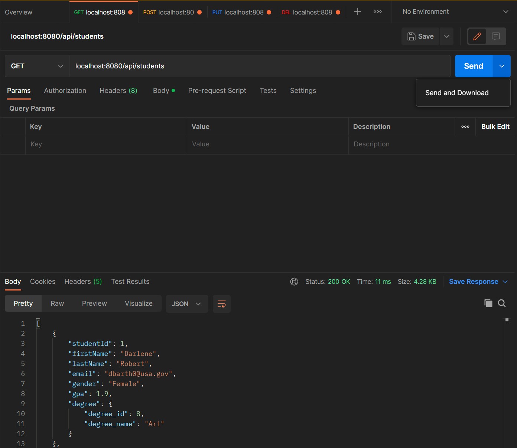Expand the Save options arrow
Viewport: 517px width, 448px height.
pyautogui.click(x=447, y=36)
